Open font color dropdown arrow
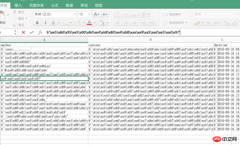 (x=95, y=23)
